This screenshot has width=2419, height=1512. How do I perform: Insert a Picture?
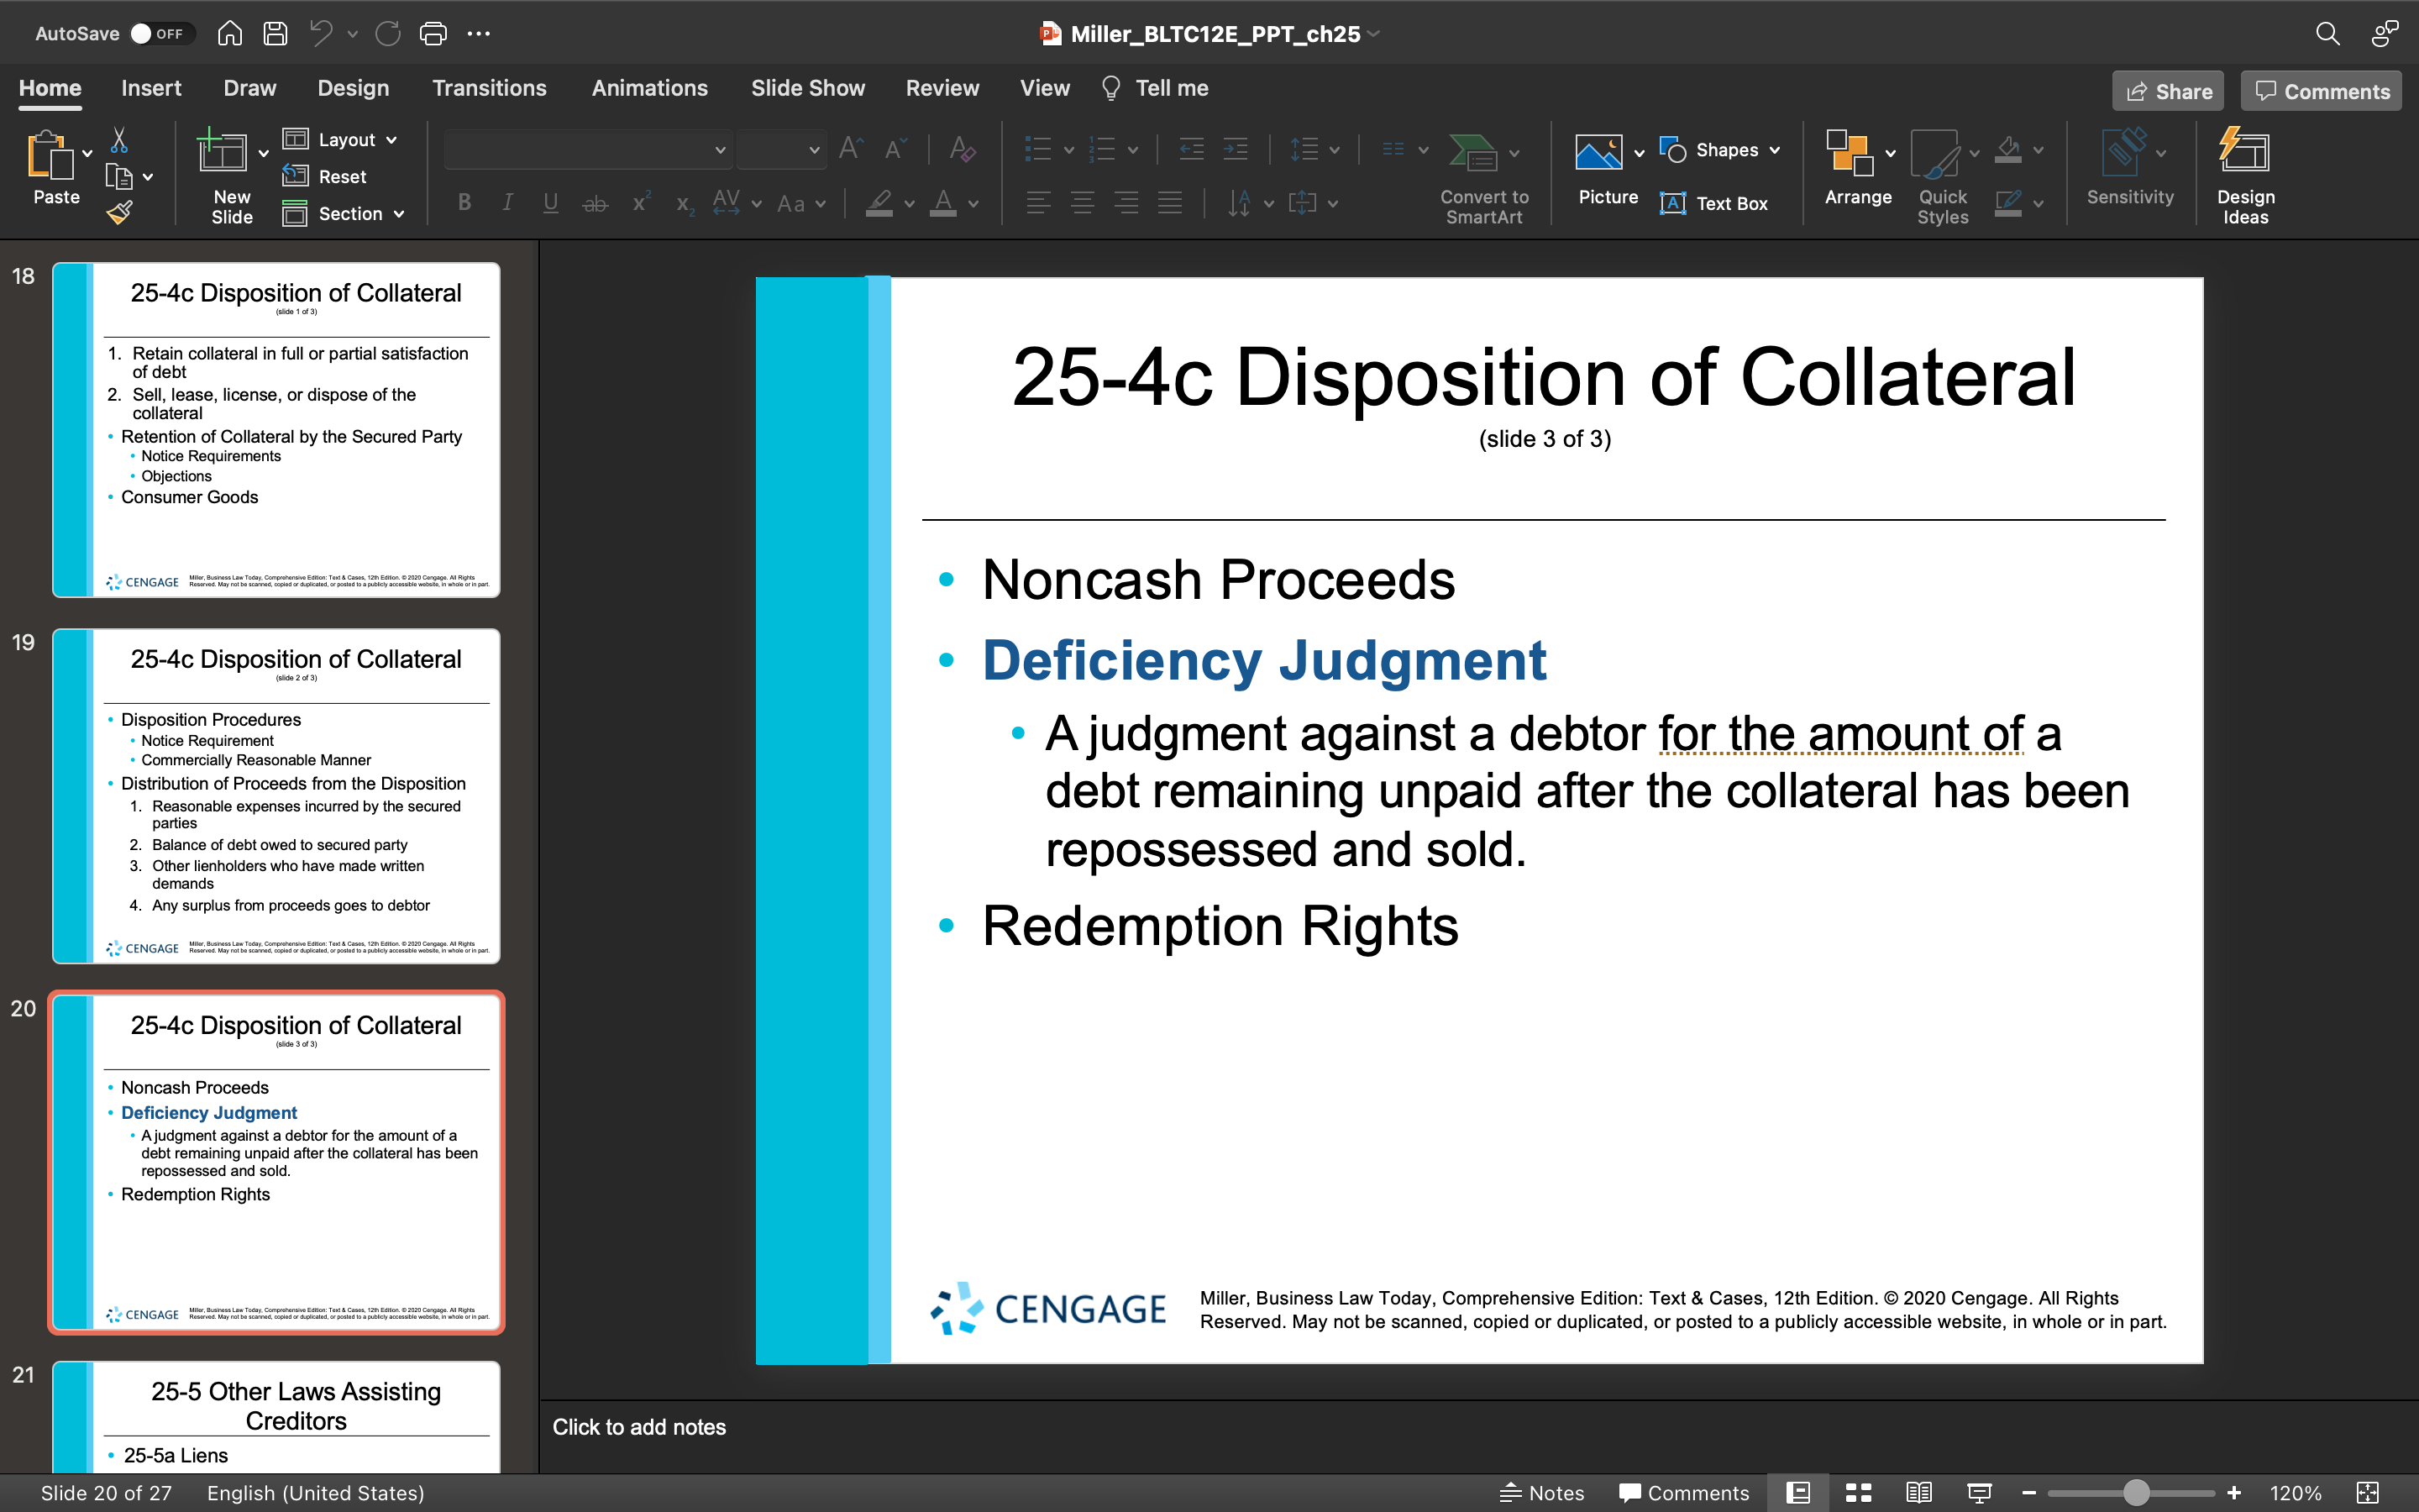pos(1608,168)
